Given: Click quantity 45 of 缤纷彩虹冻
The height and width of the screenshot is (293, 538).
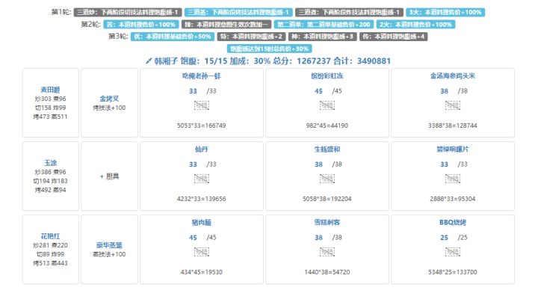Looking at the screenshot, I should click(319, 91).
